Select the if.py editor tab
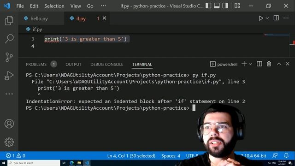The width and height of the screenshot is (295, 166). [x=81, y=18]
